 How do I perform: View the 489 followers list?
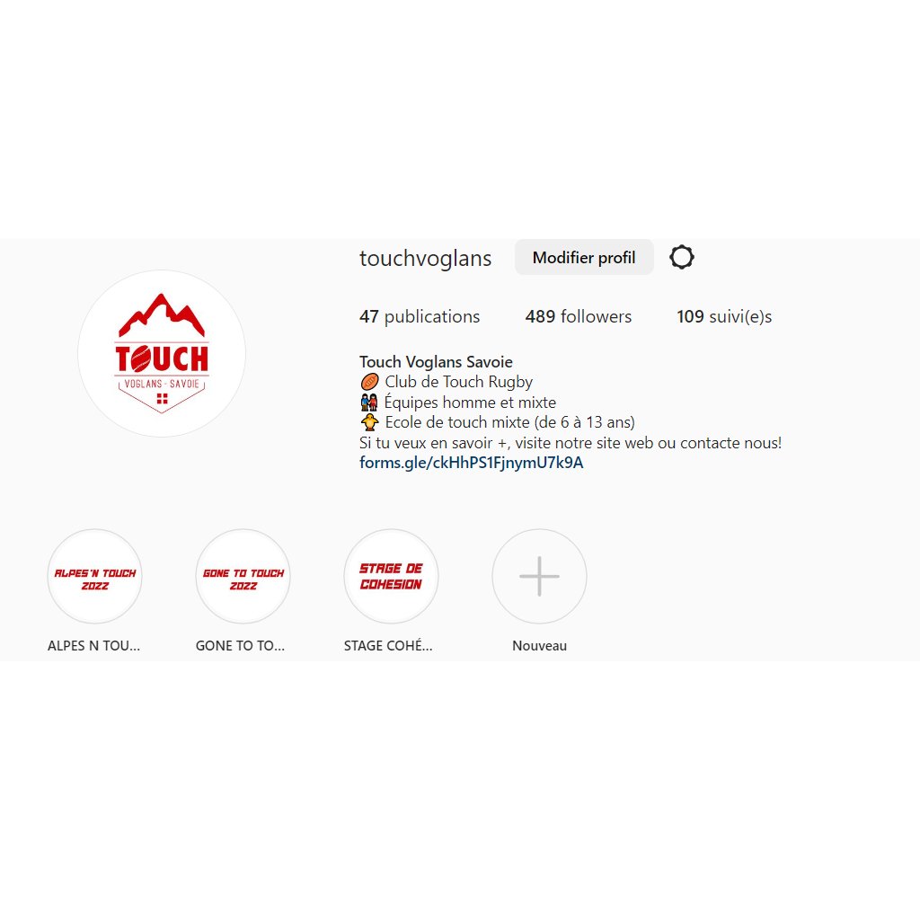pyautogui.click(x=578, y=317)
